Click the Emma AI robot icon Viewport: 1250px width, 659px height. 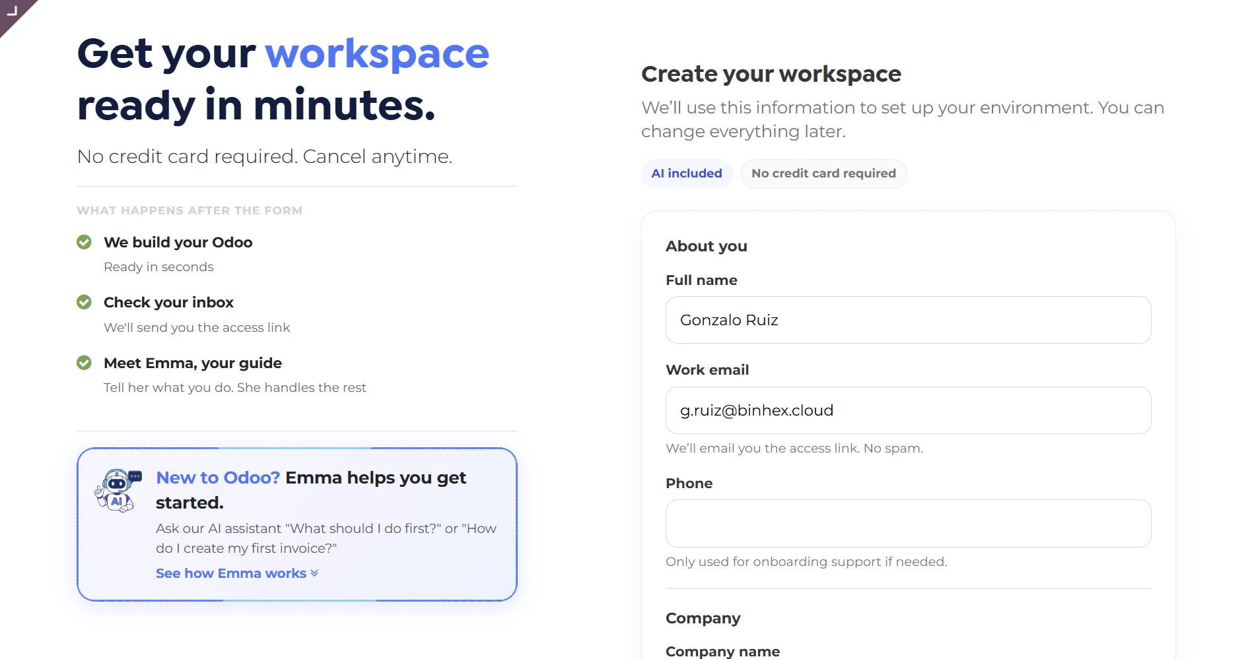(118, 491)
